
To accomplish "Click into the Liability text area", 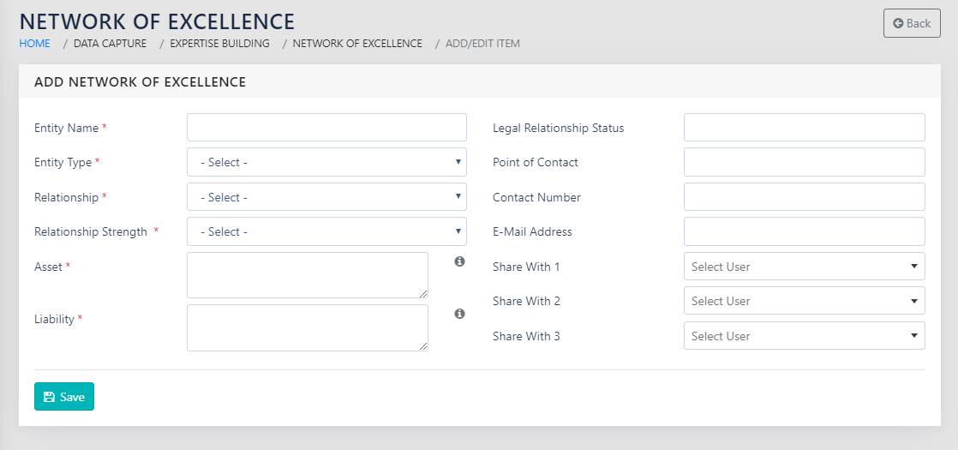I will tap(307, 327).
